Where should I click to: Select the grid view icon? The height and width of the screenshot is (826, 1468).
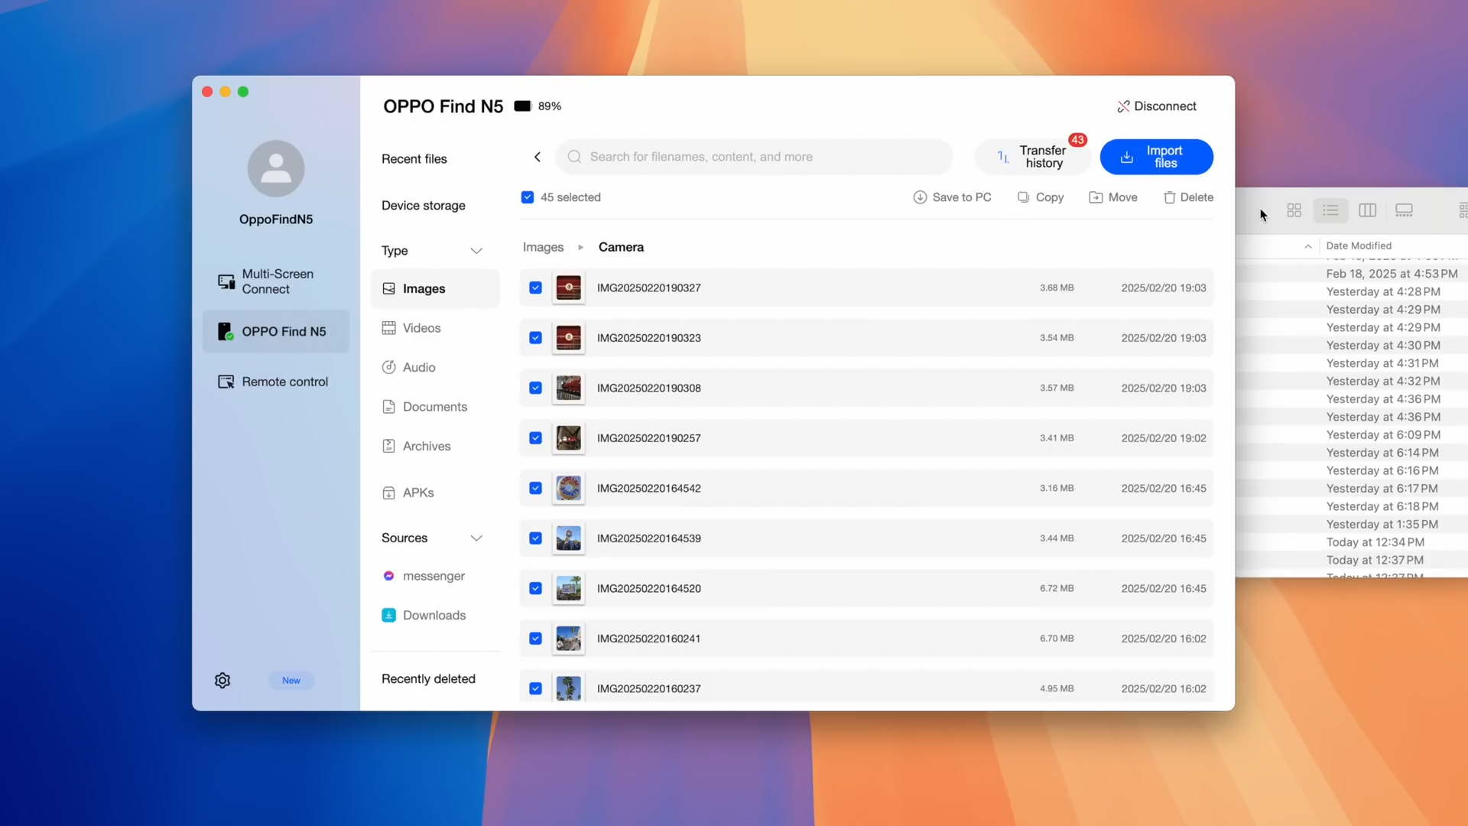1294,210
